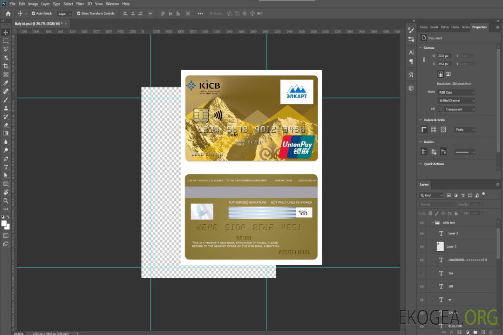Select the Clone Stamp tool

click(x=6, y=108)
